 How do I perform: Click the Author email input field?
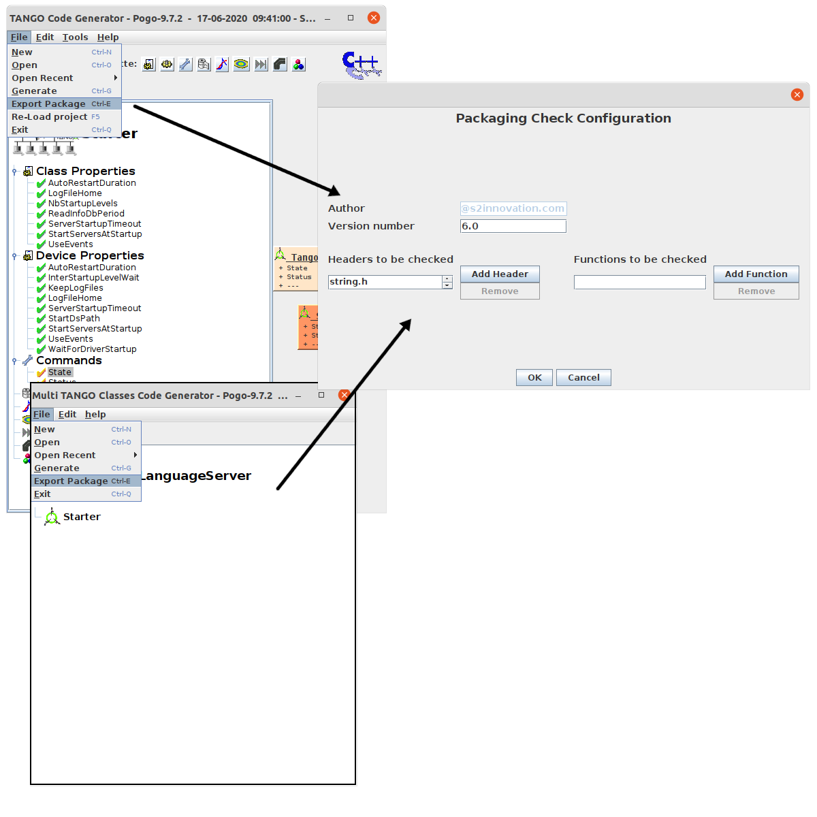[x=513, y=208]
